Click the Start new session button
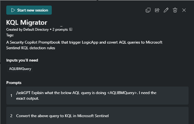The image size is (194, 124). [x=29, y=10]
